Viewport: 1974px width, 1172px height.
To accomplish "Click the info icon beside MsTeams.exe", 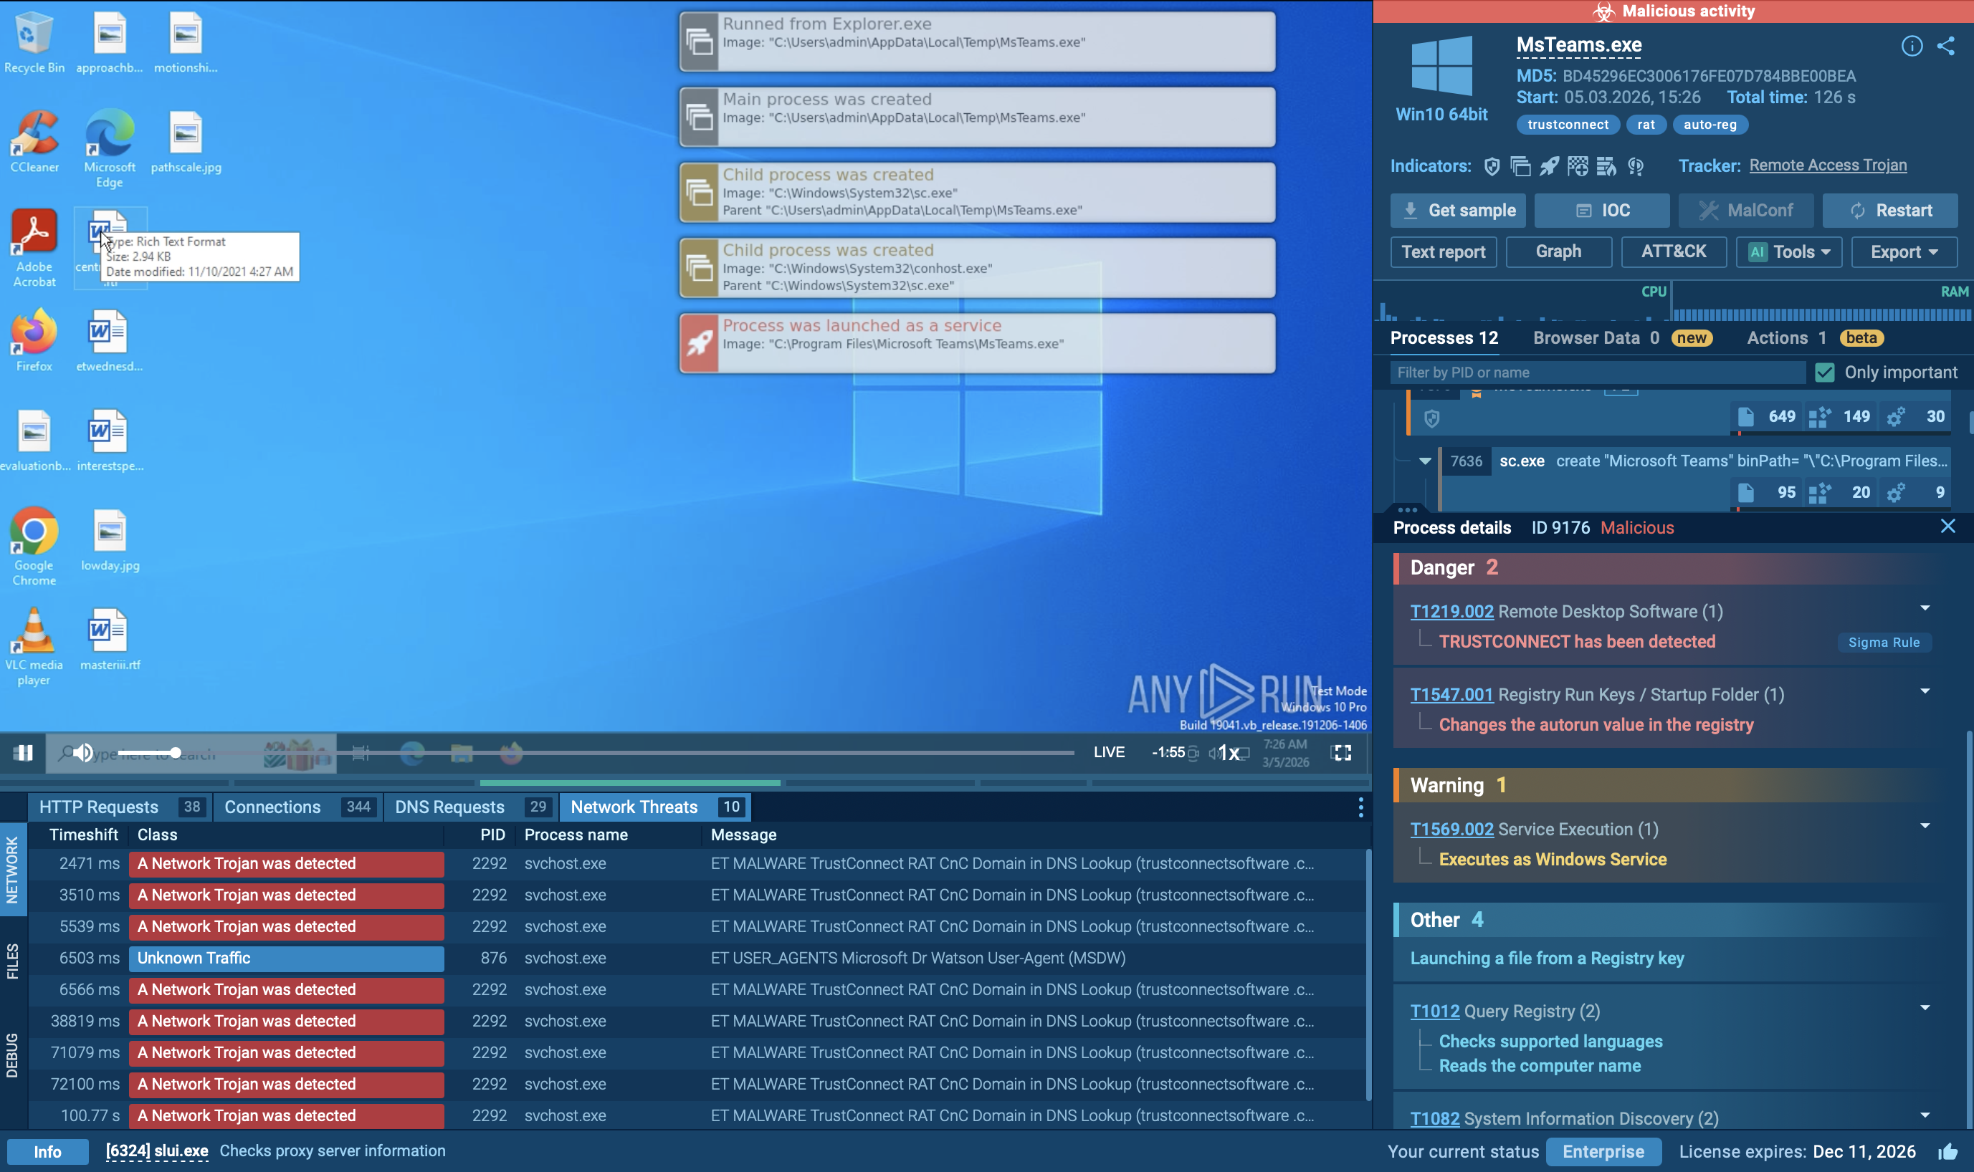I will pyautogui.click(x=1912, y=47).
